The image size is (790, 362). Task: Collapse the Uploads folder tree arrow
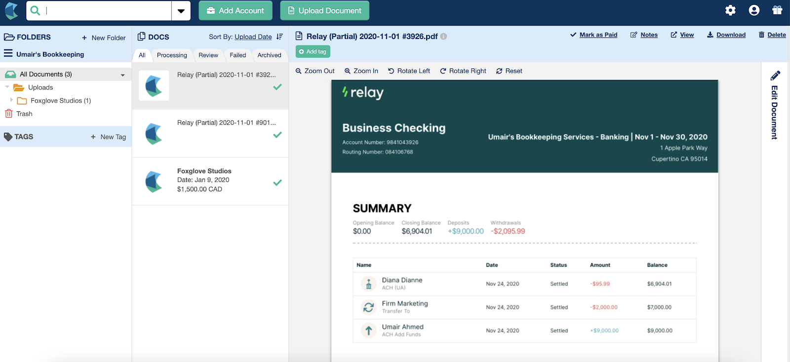coord(7,87)
